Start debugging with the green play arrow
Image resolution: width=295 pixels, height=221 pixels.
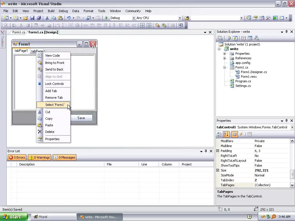(x=107, y=18)
